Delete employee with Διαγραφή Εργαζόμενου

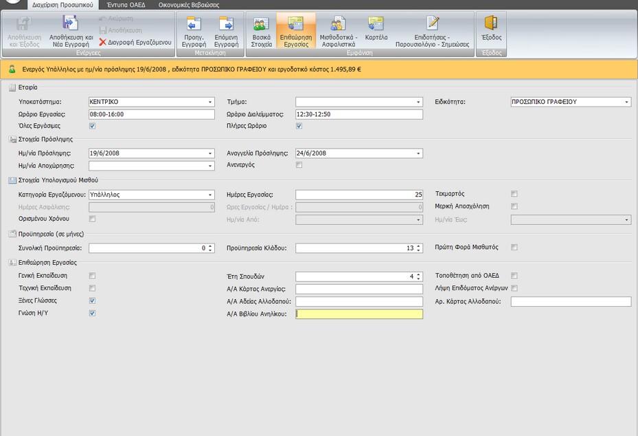(x=135, y=42)
